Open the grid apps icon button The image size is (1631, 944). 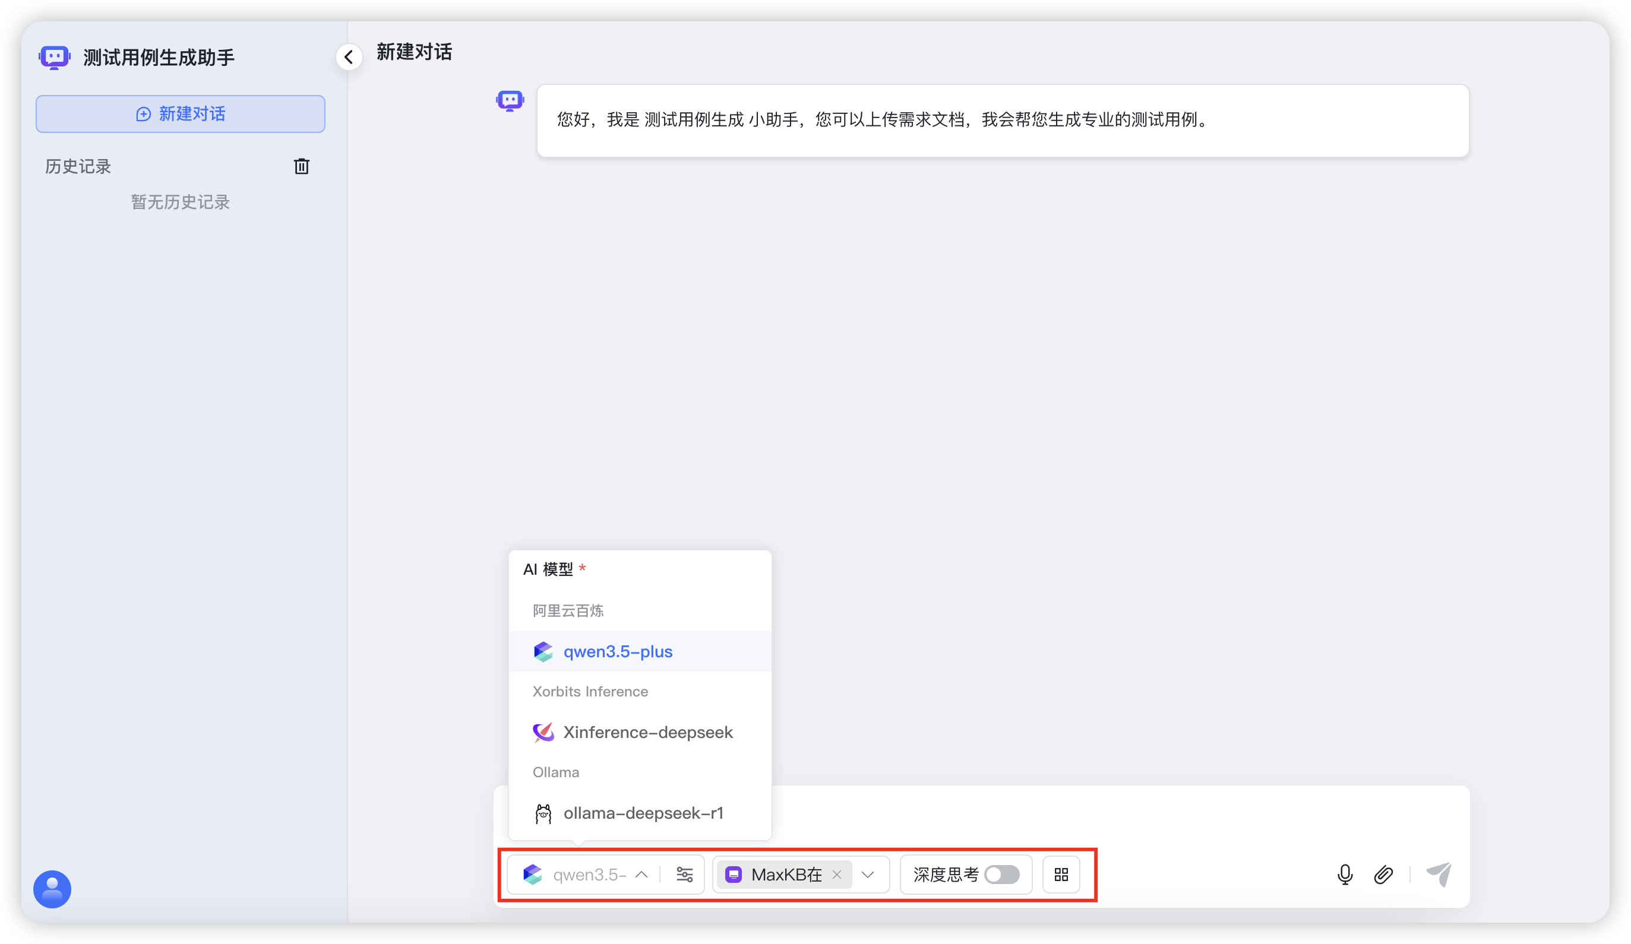pos(1061,874)
